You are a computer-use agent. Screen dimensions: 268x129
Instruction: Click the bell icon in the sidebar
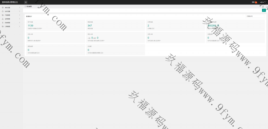click(x=3, y=11)
